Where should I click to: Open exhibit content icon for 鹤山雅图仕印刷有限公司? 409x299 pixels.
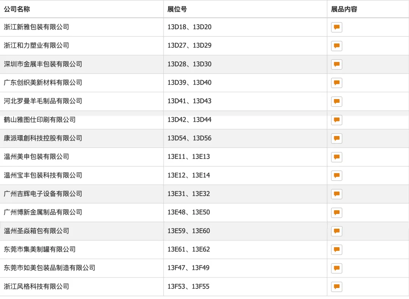coord(337,120)
